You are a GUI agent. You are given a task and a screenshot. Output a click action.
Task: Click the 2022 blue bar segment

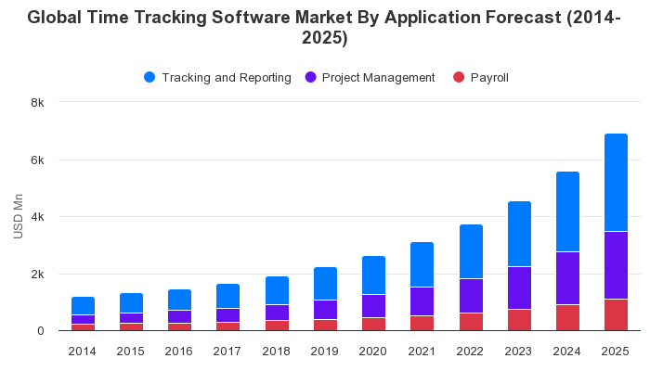click(x=471, y=251)
